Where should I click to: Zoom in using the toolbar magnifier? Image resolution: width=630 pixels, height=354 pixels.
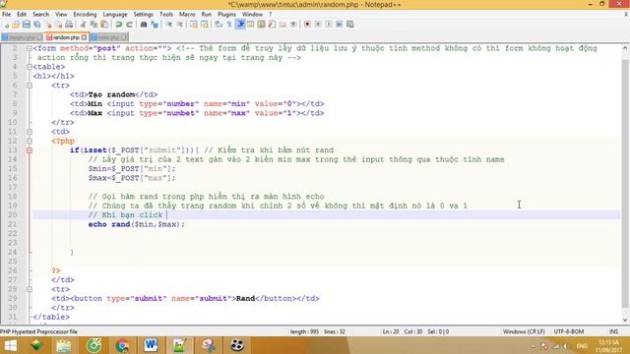[168, 25]
